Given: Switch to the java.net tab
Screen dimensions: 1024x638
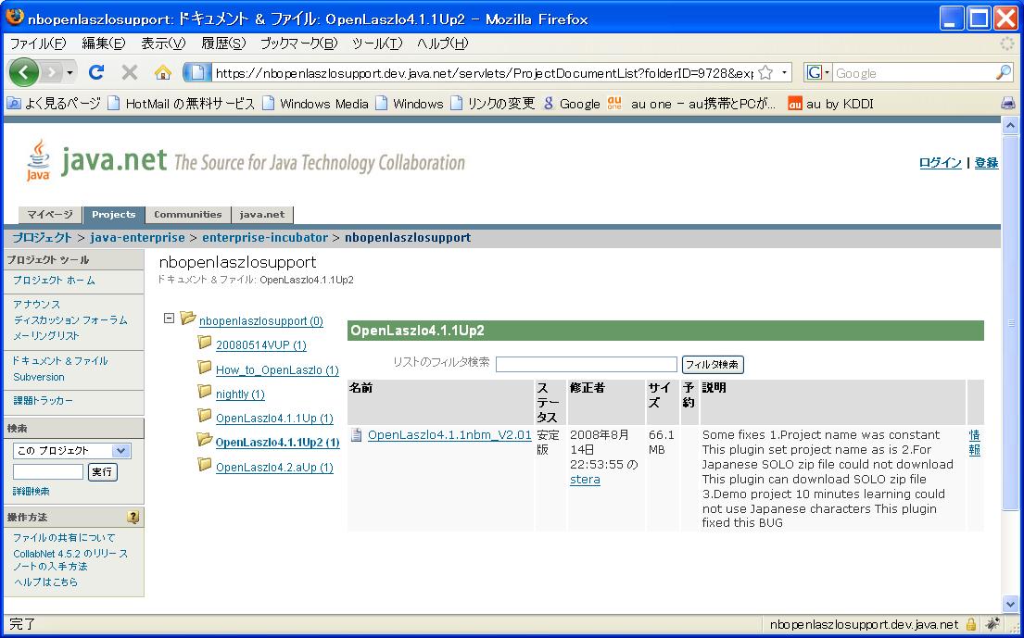Looking at the screenshot, I should (262, 215).
